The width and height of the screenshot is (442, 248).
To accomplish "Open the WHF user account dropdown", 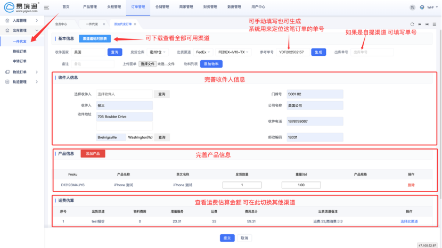I will pos(430,7).
